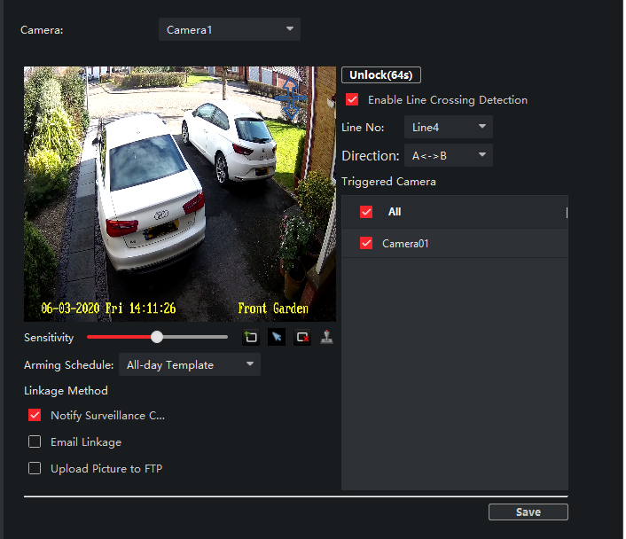
Task: Open the PTZ joystick control
Action: (x=327, y=338)
